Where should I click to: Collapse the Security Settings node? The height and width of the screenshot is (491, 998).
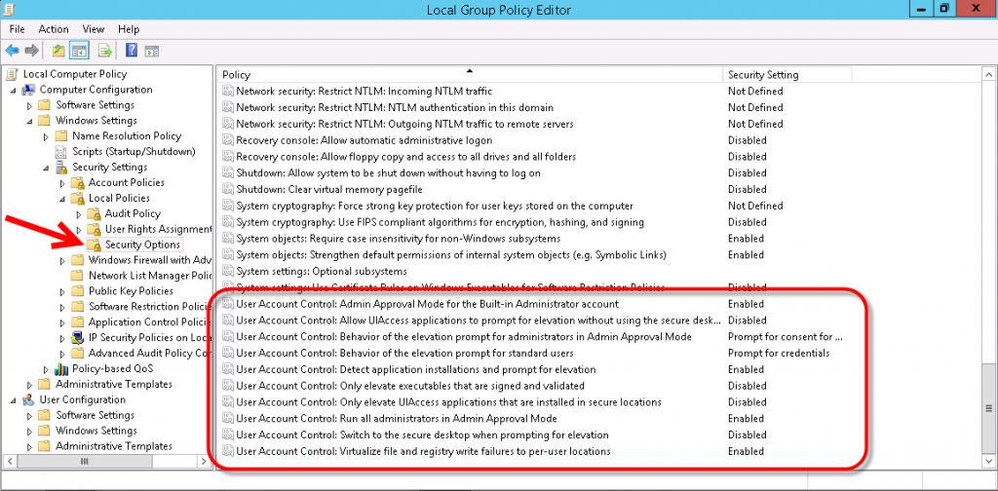46,168
